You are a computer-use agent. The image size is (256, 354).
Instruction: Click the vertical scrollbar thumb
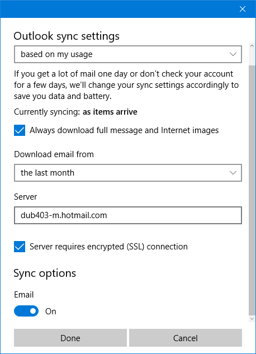point(252,191)
